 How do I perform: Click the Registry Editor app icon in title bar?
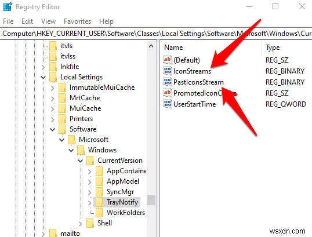pyautogui.click(x=8, y=6)
